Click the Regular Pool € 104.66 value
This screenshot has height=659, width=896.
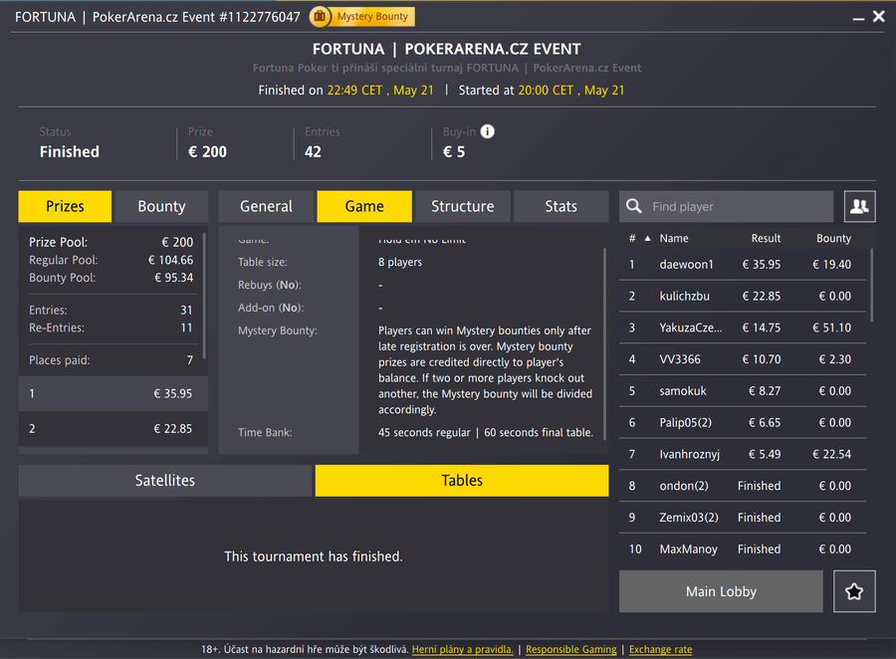(170, 260)
